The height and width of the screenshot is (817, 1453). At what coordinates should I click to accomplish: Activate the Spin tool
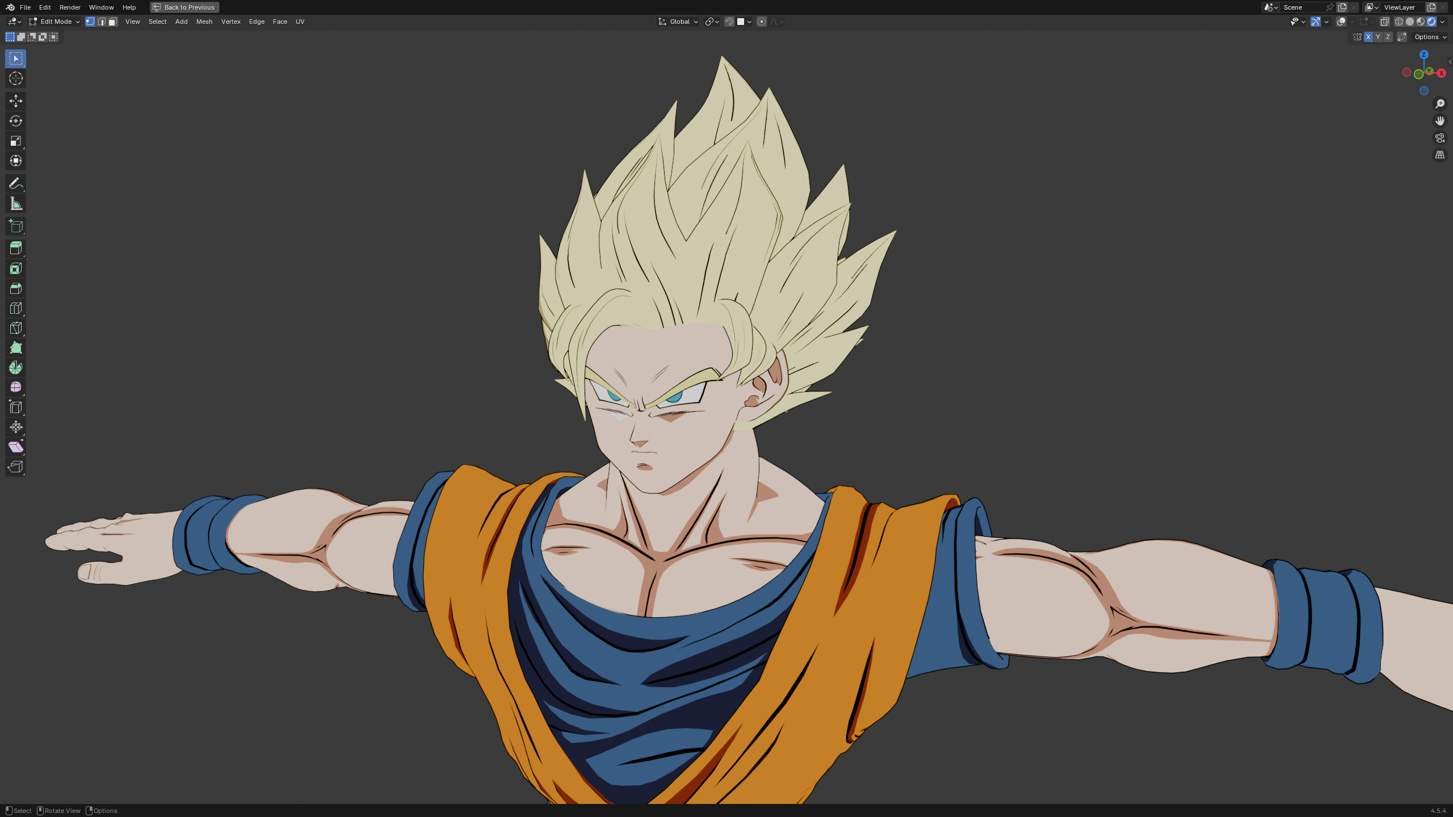pyautogui.click(x=16, y=368)
